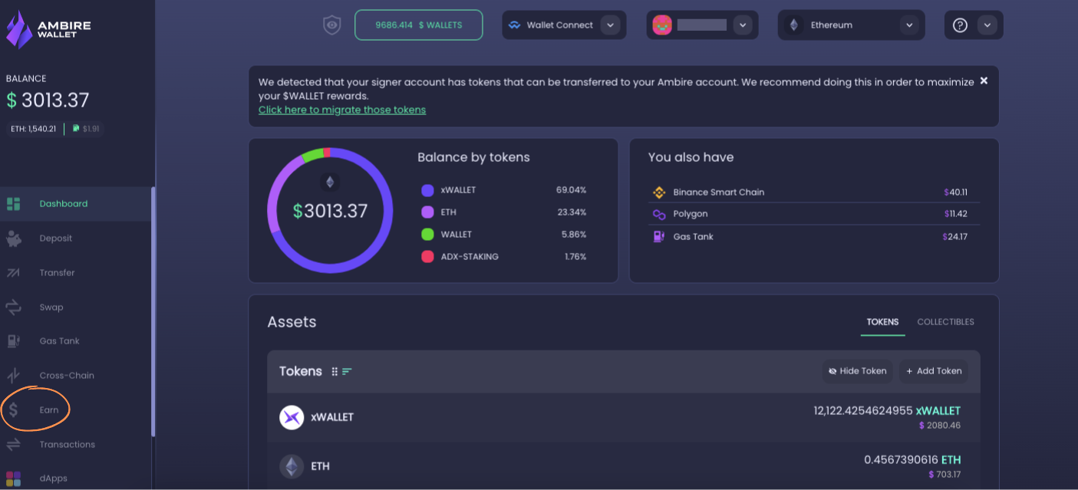Switch to the TOKENS tab
This screenshot has height=490, width=1078.
(882, 322)
